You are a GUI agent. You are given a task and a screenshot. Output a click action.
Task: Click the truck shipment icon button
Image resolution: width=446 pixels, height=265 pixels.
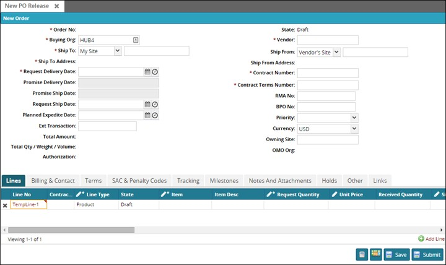point(375,254)
